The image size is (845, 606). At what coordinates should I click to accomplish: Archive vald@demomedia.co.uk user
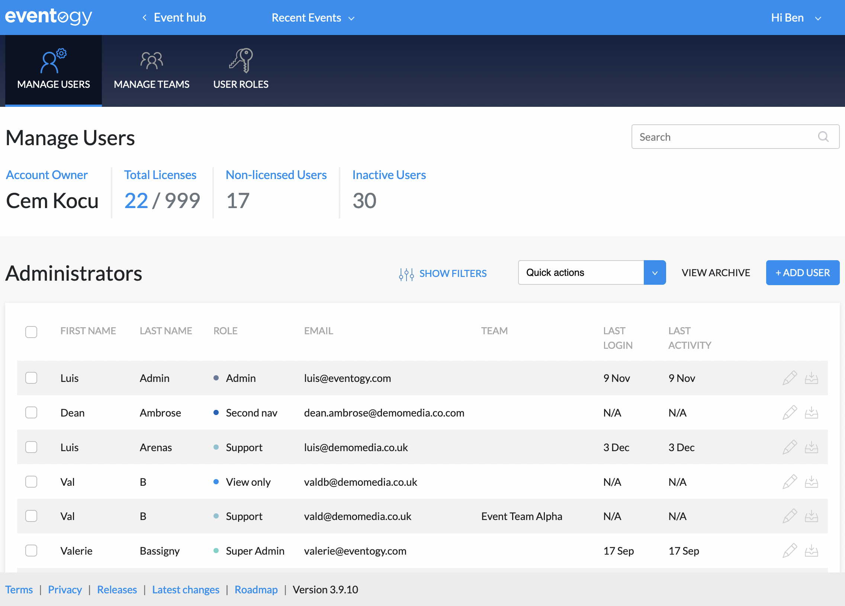point(811,516)
